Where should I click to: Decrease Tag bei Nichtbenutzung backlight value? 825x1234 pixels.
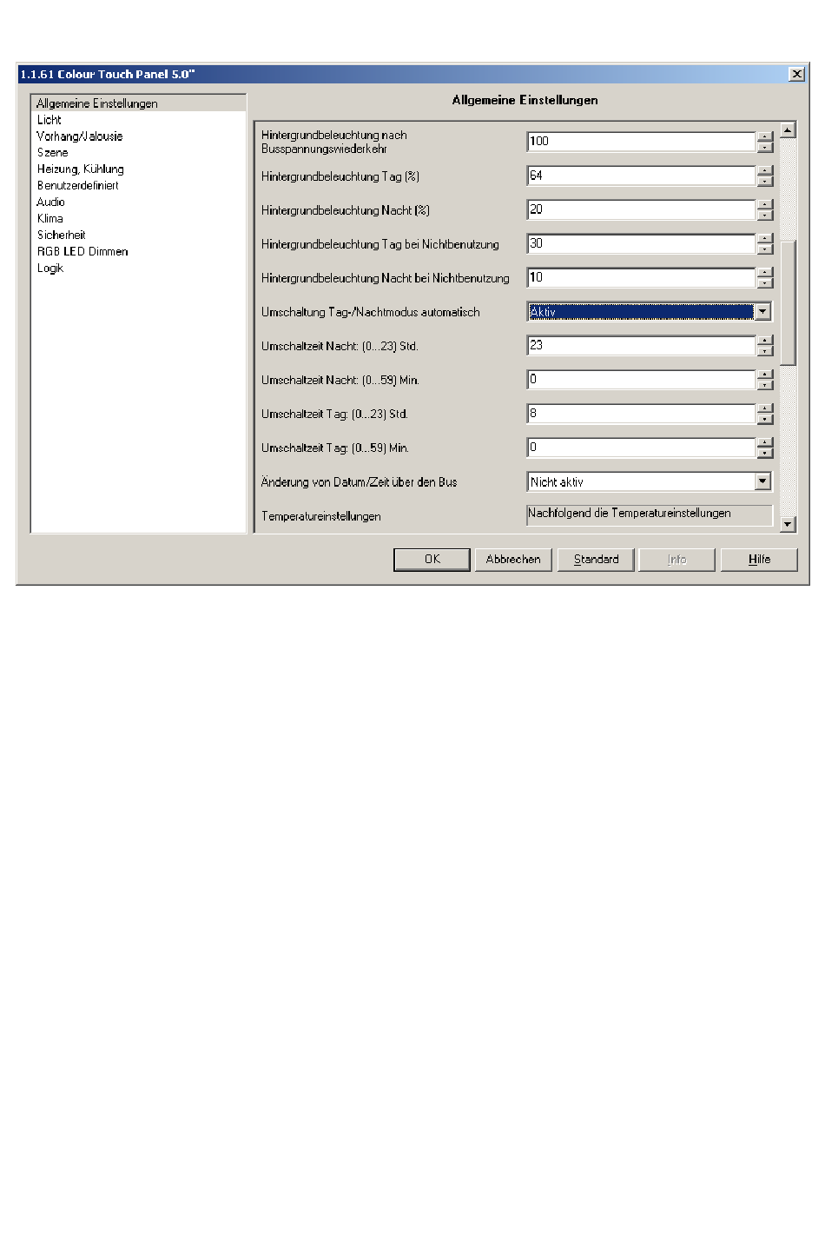tap(764, 249)
